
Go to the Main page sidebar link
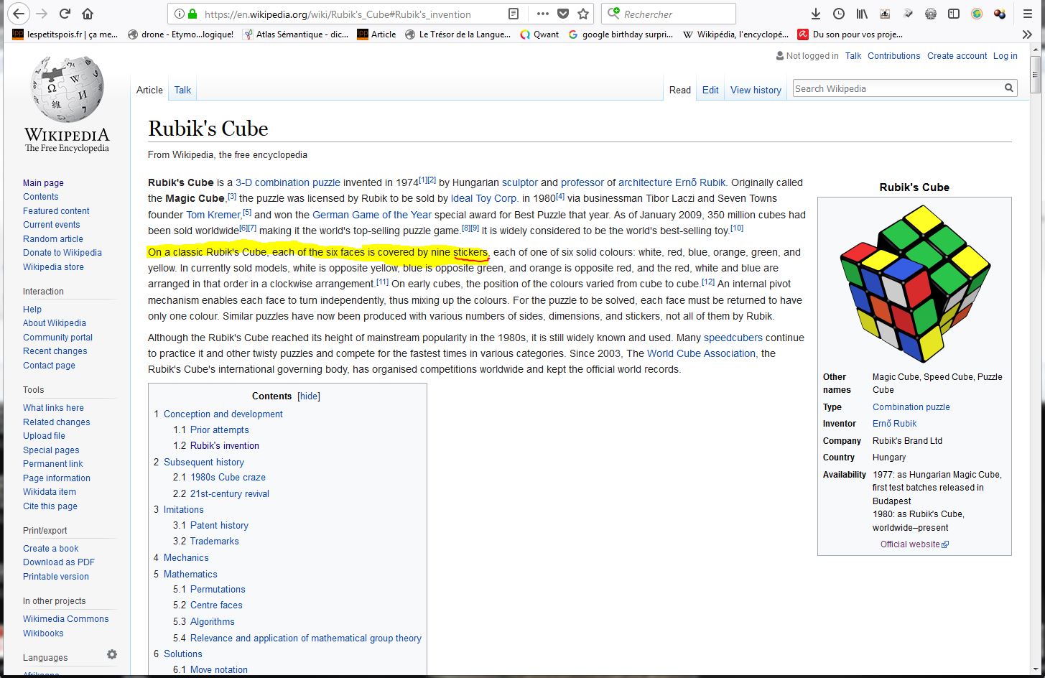click(x=43, y=183)
